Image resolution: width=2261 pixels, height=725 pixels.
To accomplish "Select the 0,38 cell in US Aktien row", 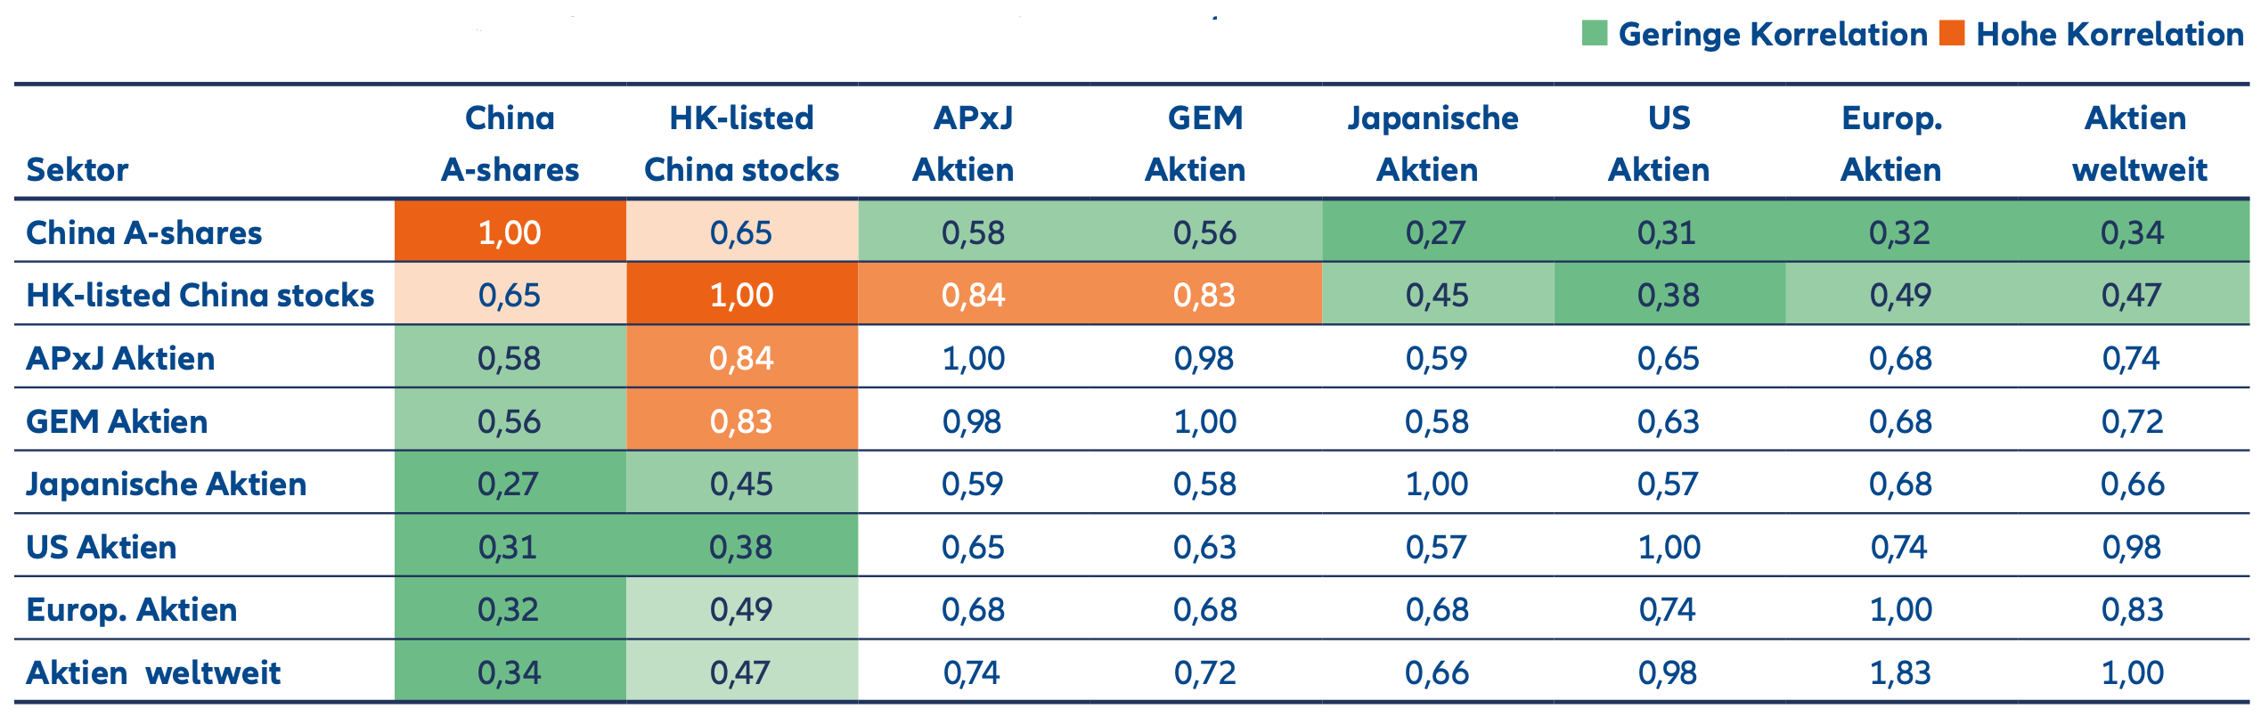I will [741, 547].
